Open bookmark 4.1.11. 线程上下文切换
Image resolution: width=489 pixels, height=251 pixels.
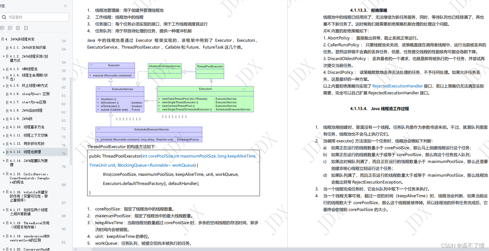29,135
